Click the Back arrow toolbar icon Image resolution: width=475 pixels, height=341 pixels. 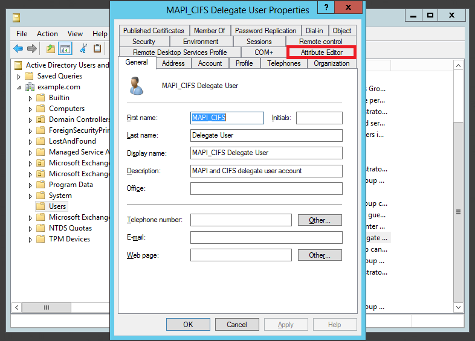(18, 48)
